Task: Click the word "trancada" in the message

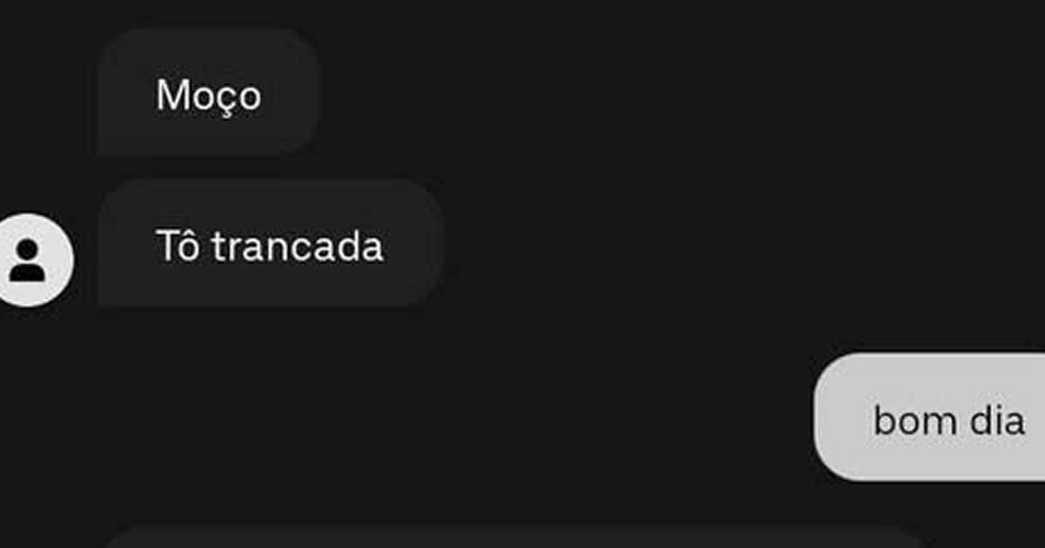Action: click(x=297, y=248)
